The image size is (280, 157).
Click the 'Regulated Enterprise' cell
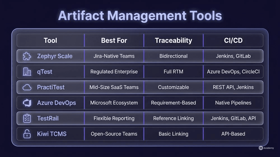[x=114, y=72]
